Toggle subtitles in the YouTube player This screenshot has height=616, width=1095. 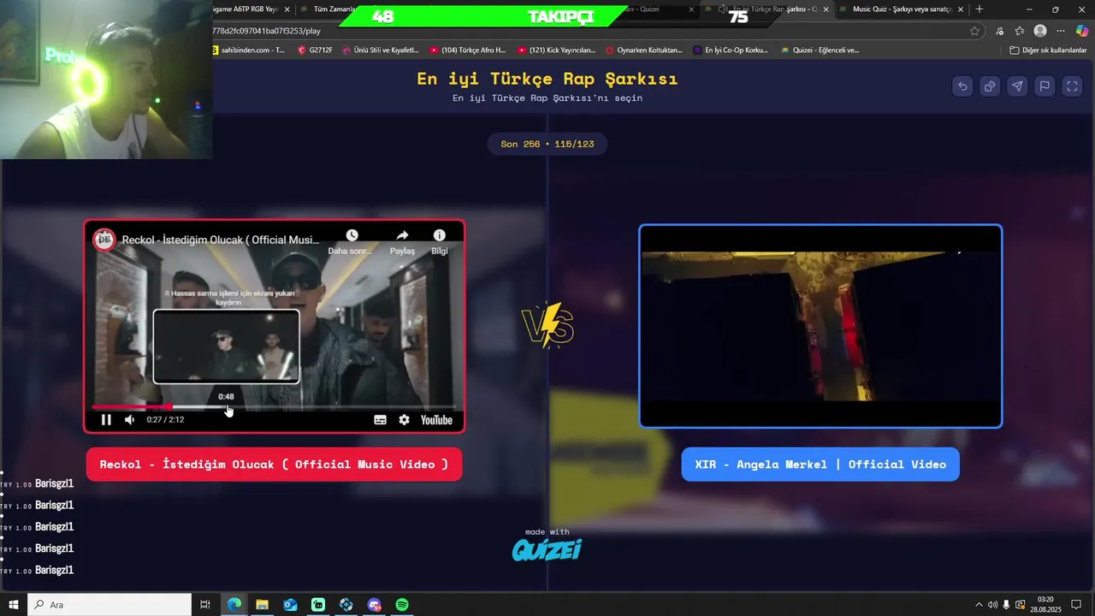click(380, 419)
